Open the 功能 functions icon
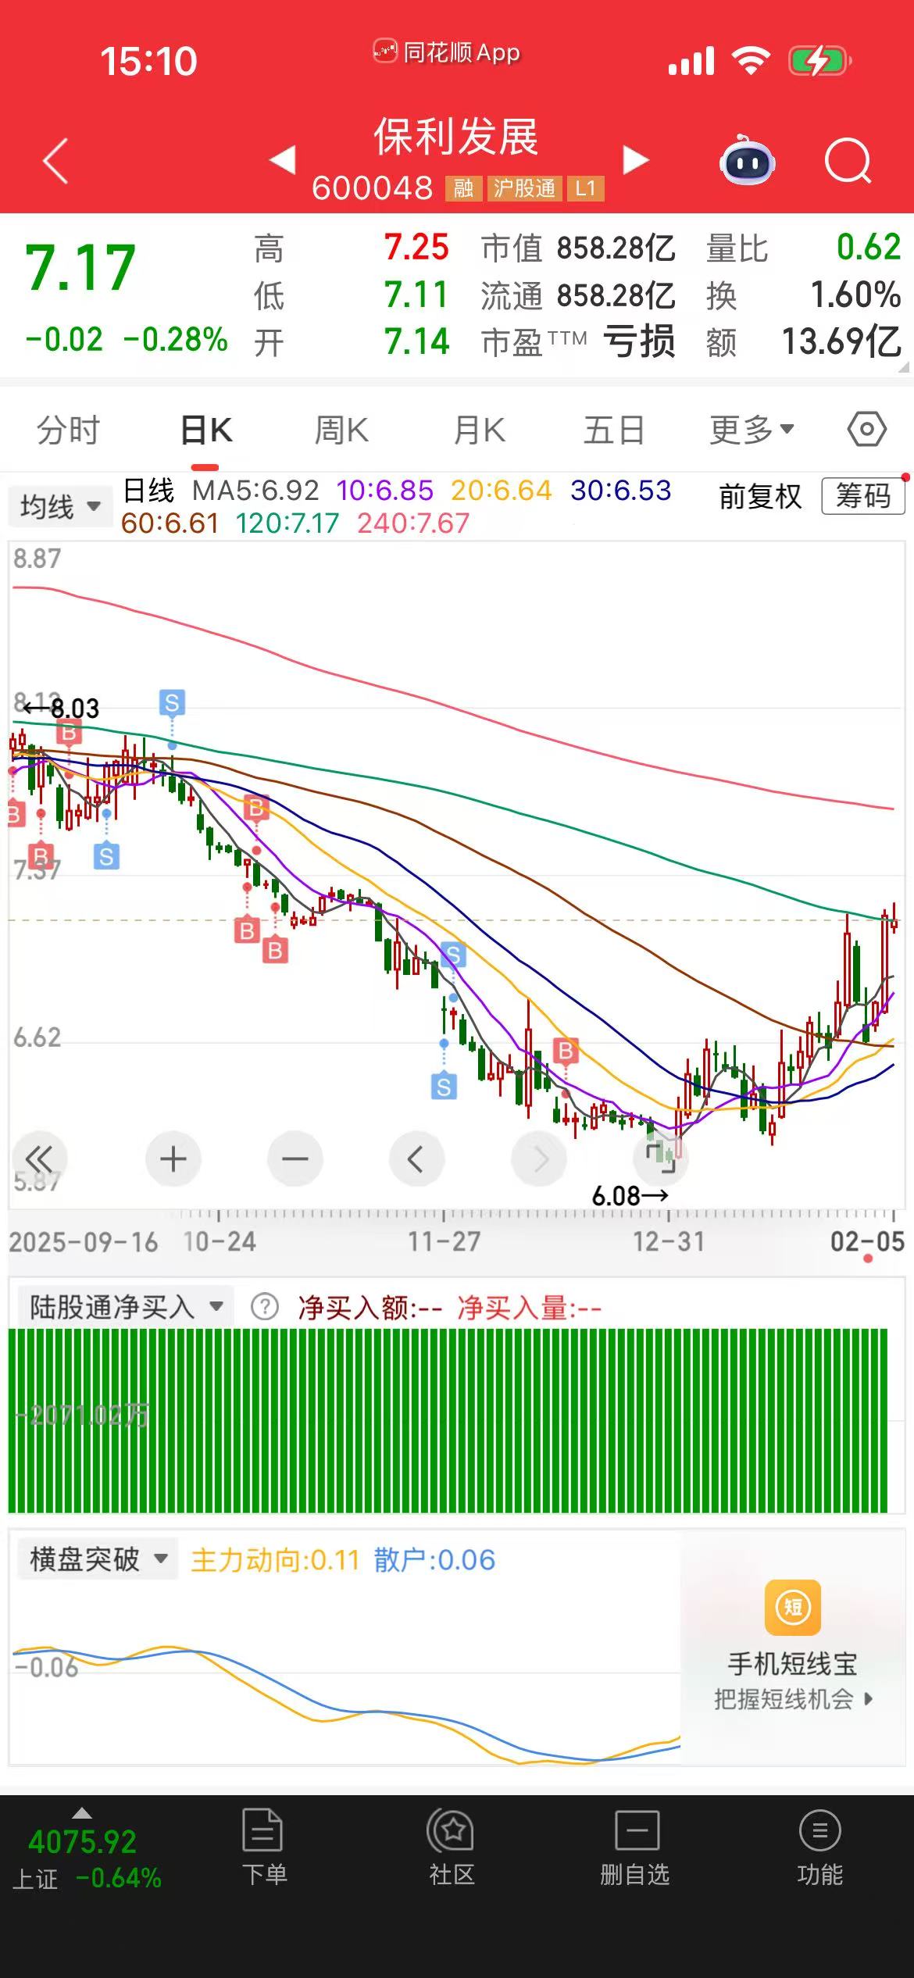The image size is (914, 1978). 819,1848
